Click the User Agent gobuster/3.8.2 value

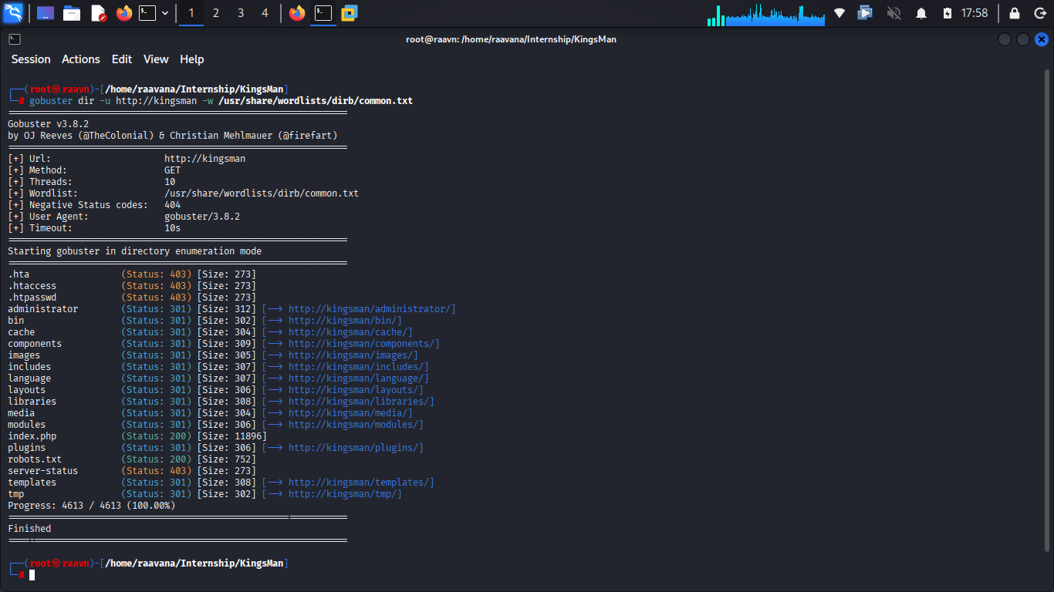[x=202, y=217]
